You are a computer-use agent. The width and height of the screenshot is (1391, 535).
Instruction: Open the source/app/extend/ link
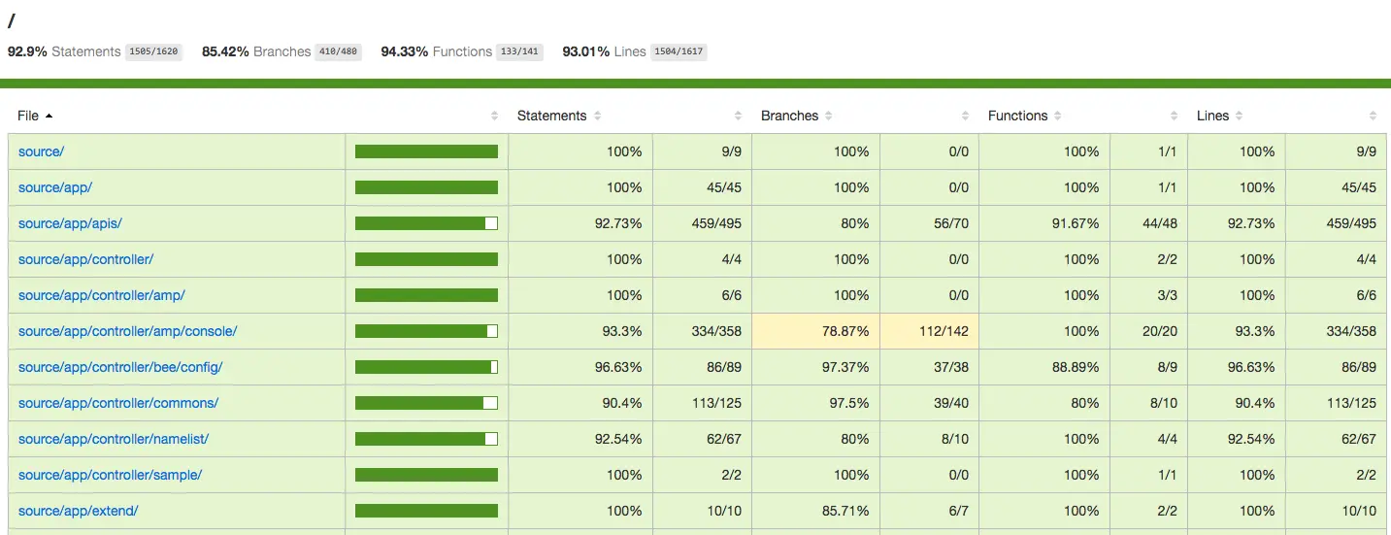tap(78, 511)
